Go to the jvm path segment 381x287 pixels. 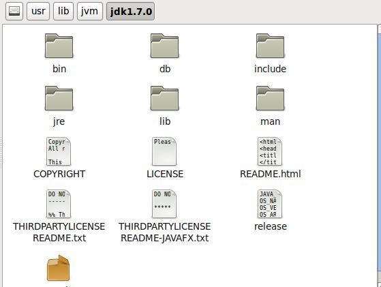(x=90, y=11)
